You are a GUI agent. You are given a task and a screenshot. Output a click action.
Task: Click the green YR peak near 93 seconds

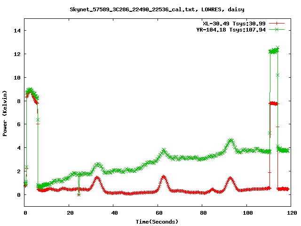pos(231,140)
